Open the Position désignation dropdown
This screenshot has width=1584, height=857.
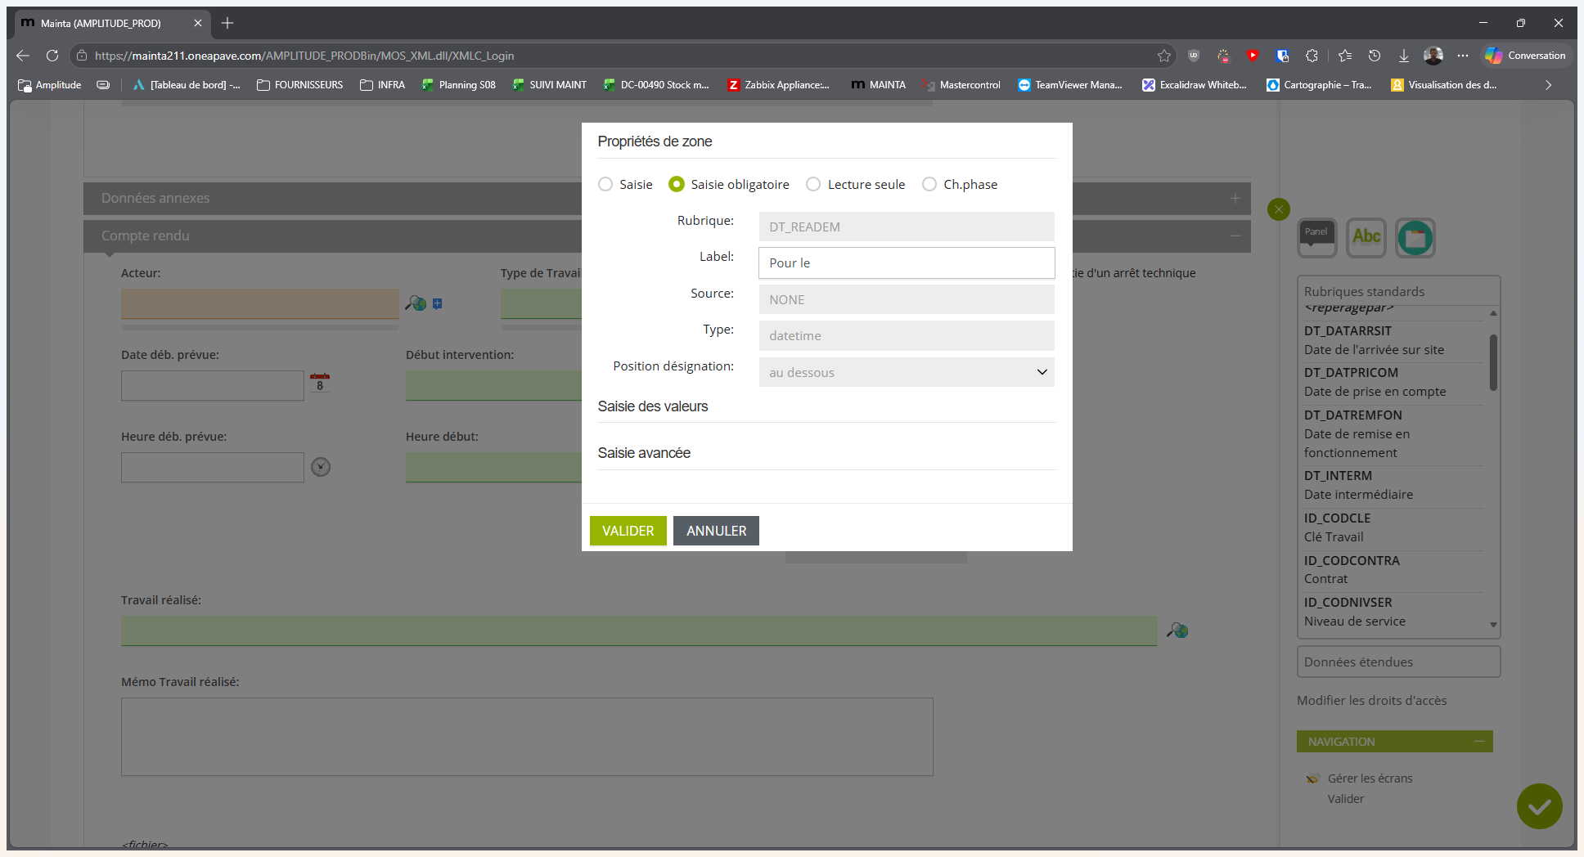[907, 372]
